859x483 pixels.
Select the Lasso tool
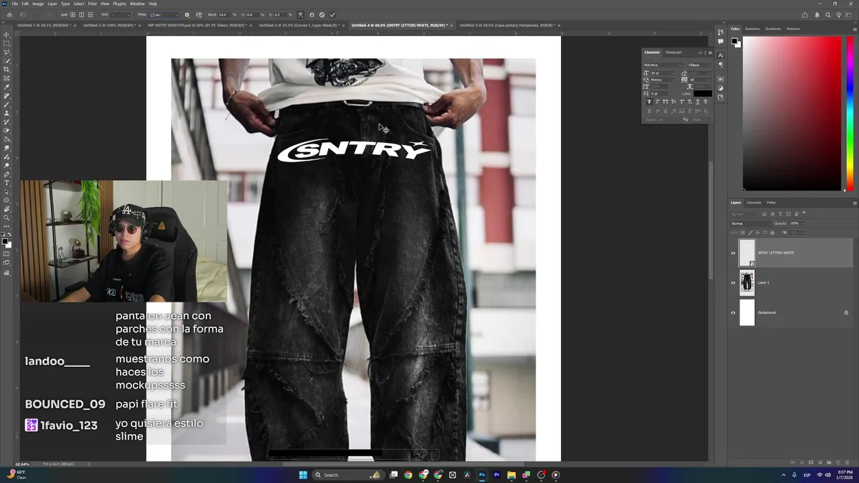[x=7, y=52]
